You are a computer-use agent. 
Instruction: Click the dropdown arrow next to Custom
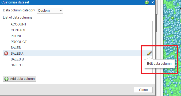(61, 11)
